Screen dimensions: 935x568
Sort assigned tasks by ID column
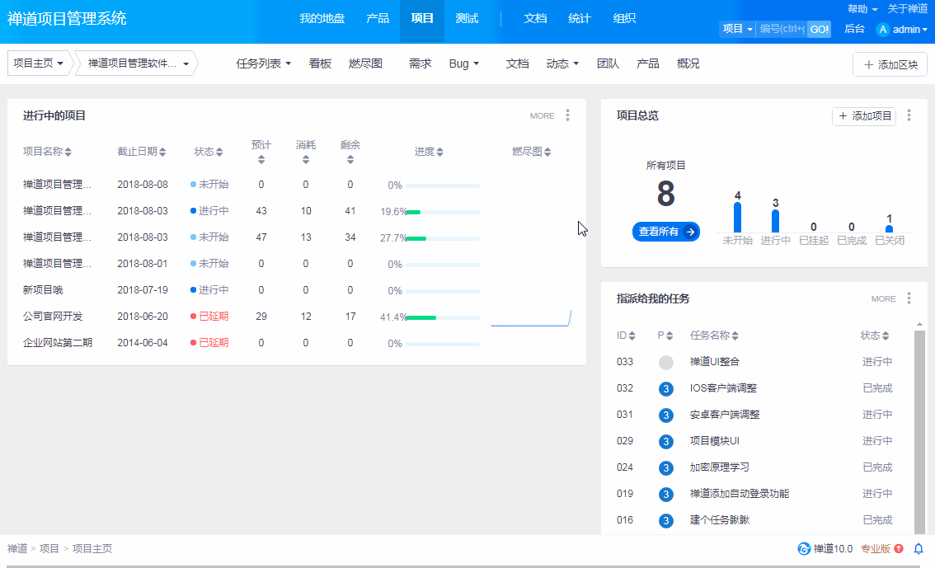coord(626,336)
